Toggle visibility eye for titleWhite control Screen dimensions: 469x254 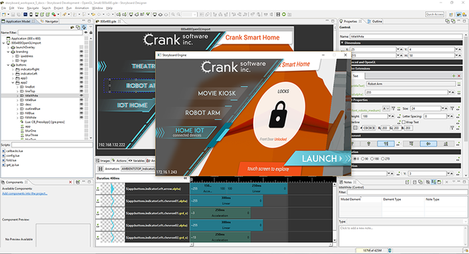pyautogui.click(x=81, y=95)
